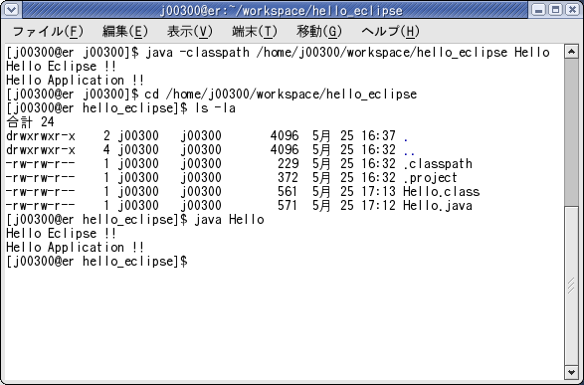Click the final empty shell prompt
584x385 pixels.
point(97,262)
